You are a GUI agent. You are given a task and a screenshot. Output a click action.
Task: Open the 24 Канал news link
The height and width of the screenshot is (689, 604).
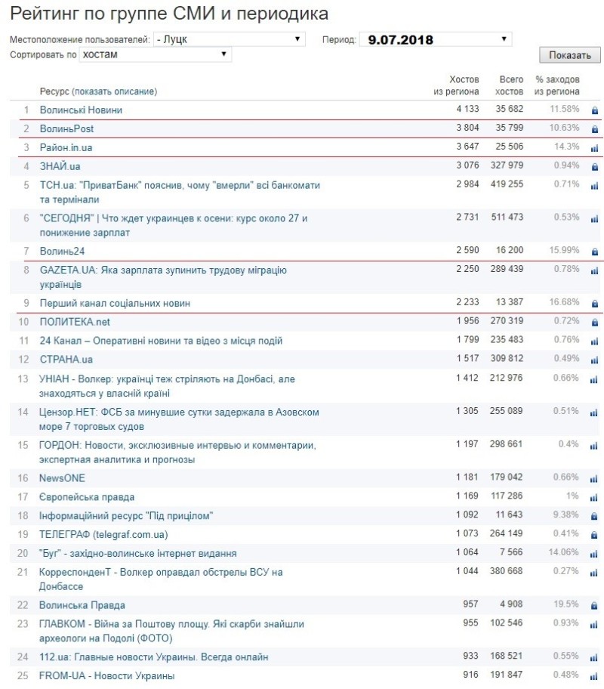click(x=161, y=341)
